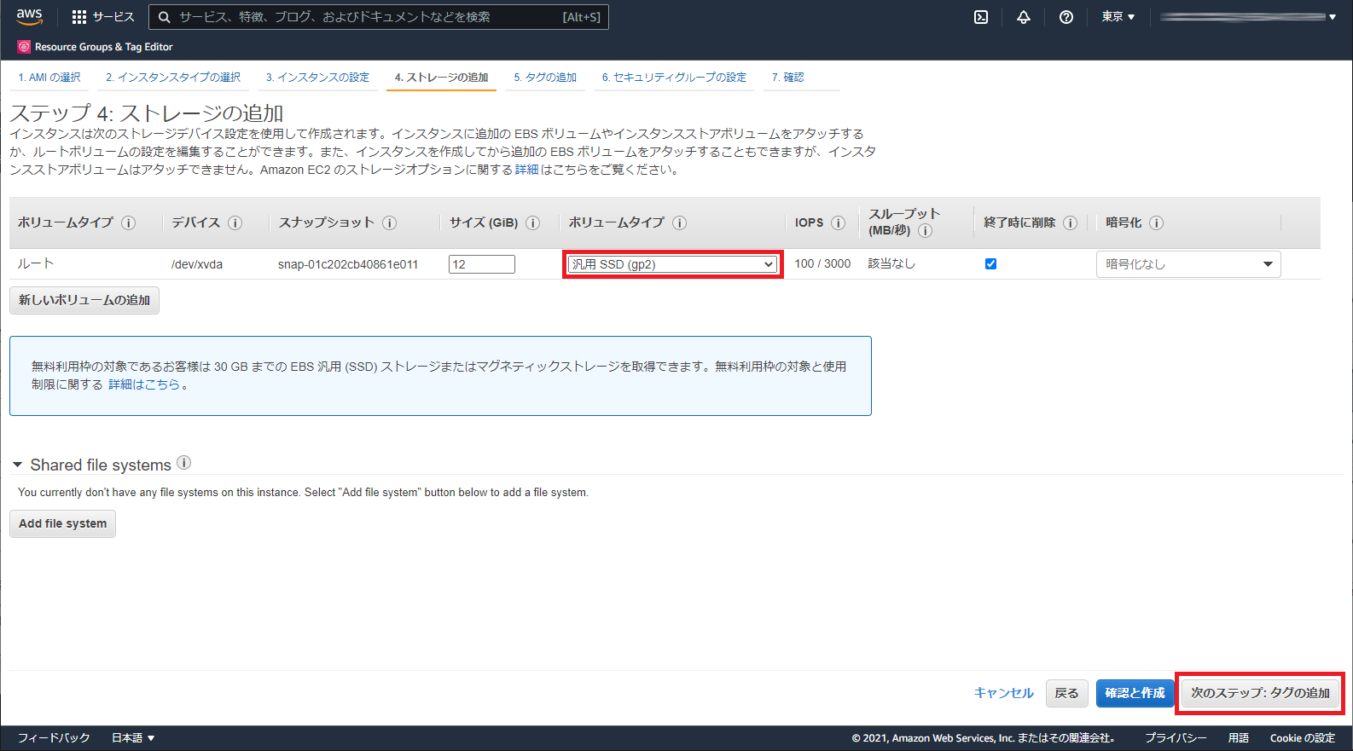
Task: Toggle the 終了時に削除 checkbox
Action: click(x=990, y=263)
